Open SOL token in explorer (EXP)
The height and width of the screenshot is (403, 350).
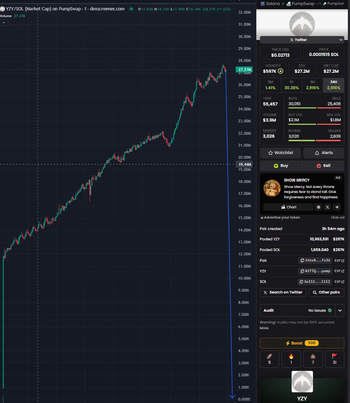pyautogui.click(x=339, y=282)
